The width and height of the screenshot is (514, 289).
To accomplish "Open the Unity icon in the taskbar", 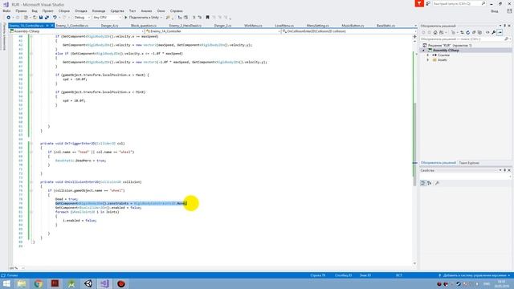I will point(88,283).
